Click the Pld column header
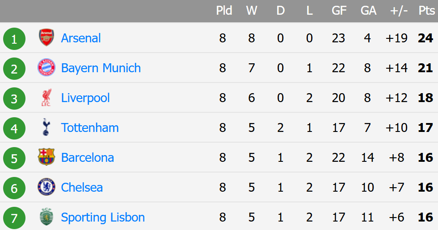The height and width of the screenshot is (230, 438). tap(224, 11)
